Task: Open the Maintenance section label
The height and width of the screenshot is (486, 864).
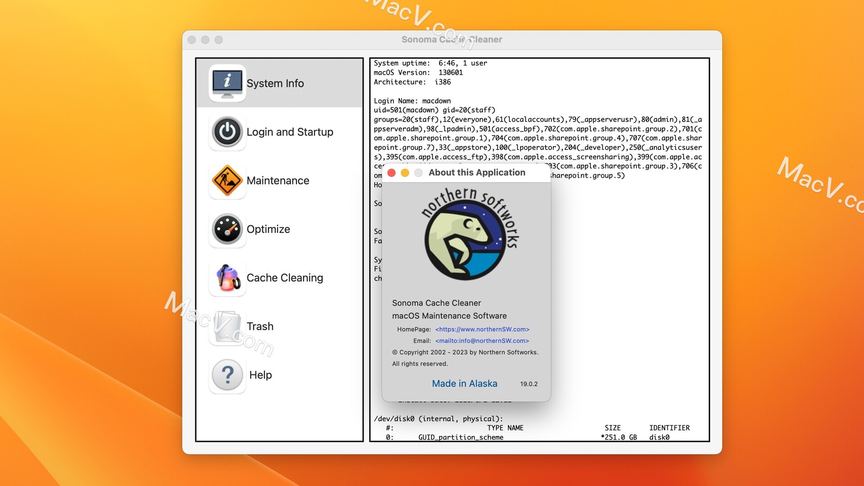Action: click(278, 180)
